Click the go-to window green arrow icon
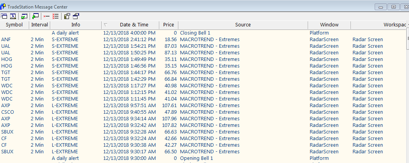Screen dimensions: 409x163 pos(35,16)
